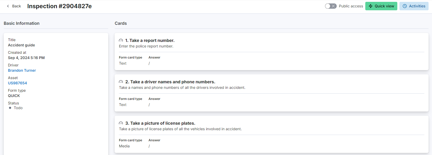The height and width of the screenshot is (155, 432).
Task: Click the 'Accident guide' title value
Action: [21, 45]
